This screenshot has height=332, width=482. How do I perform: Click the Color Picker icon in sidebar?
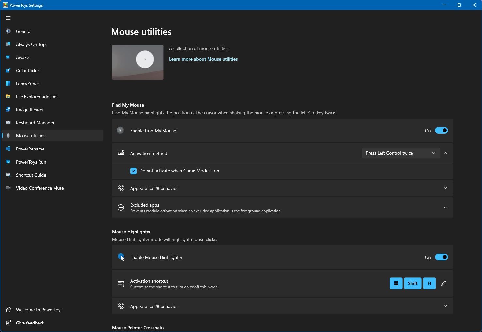(x=8, y=71)
